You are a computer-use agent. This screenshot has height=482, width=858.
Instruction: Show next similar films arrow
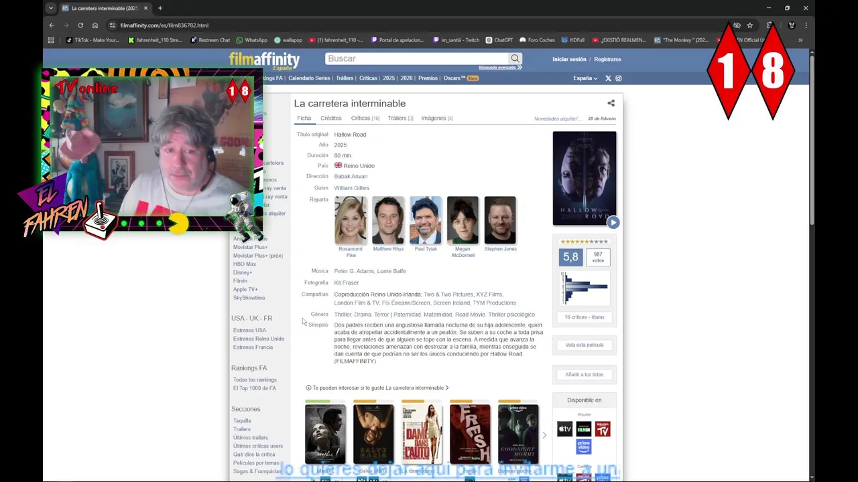pyautogui.click(x=544, y=435)
